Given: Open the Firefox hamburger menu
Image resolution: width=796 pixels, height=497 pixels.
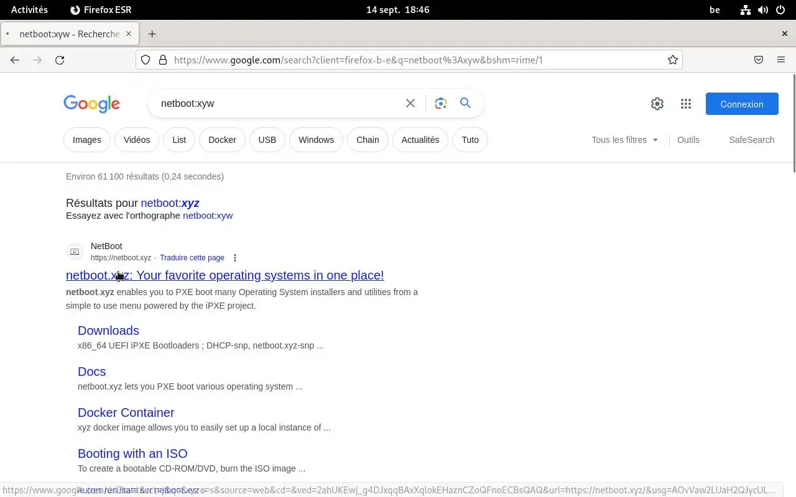Looking at the screenshot, I should [781, 60].
